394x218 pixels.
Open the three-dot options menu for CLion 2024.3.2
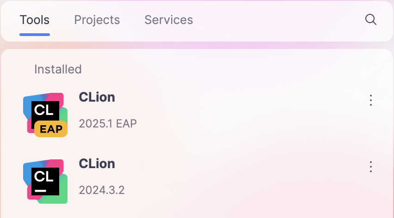pyautogui.click(x=370, y=167)
